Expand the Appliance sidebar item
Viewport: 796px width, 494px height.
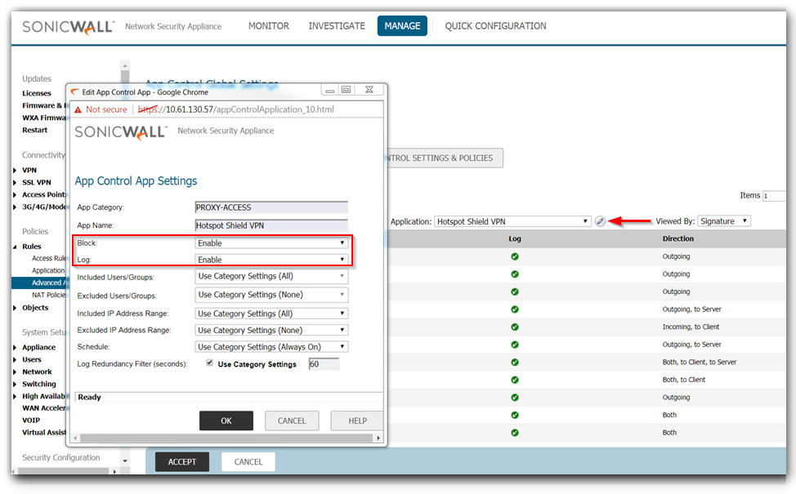click(15, 347)
